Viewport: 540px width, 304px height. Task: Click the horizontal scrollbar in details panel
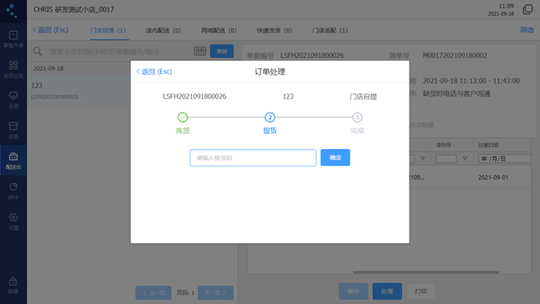(426, 272)
